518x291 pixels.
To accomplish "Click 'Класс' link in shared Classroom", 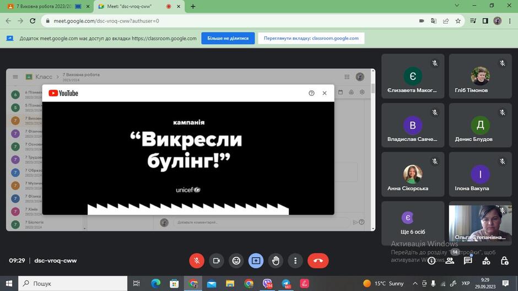I will pyautogui.click(x=44, y=77).
